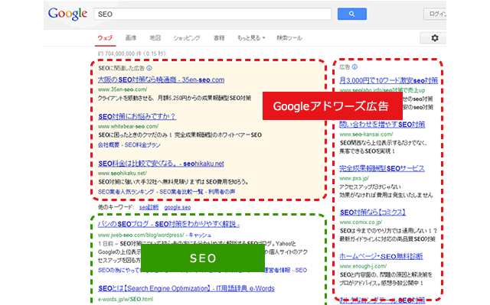This screenshot has width=490, height=305.
Task: Open the 月3,000円で10ワード激安seo対策 ad
Action: 388,81
